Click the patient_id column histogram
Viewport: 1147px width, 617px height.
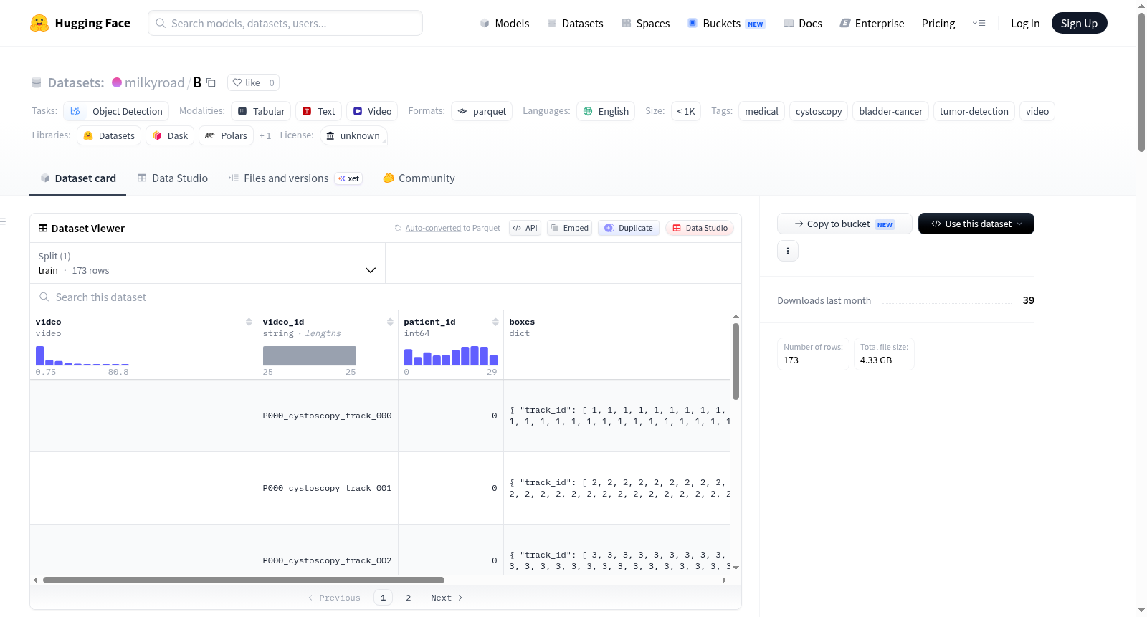click(451, 355)
